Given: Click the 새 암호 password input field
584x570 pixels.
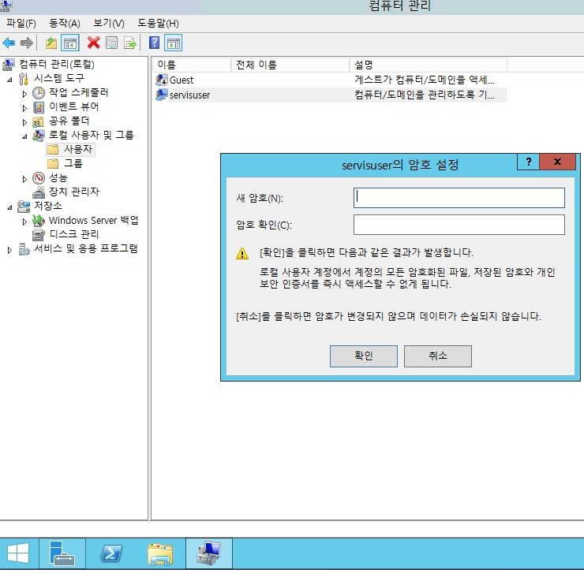Looking at the screenshot, I should [459, 197].
